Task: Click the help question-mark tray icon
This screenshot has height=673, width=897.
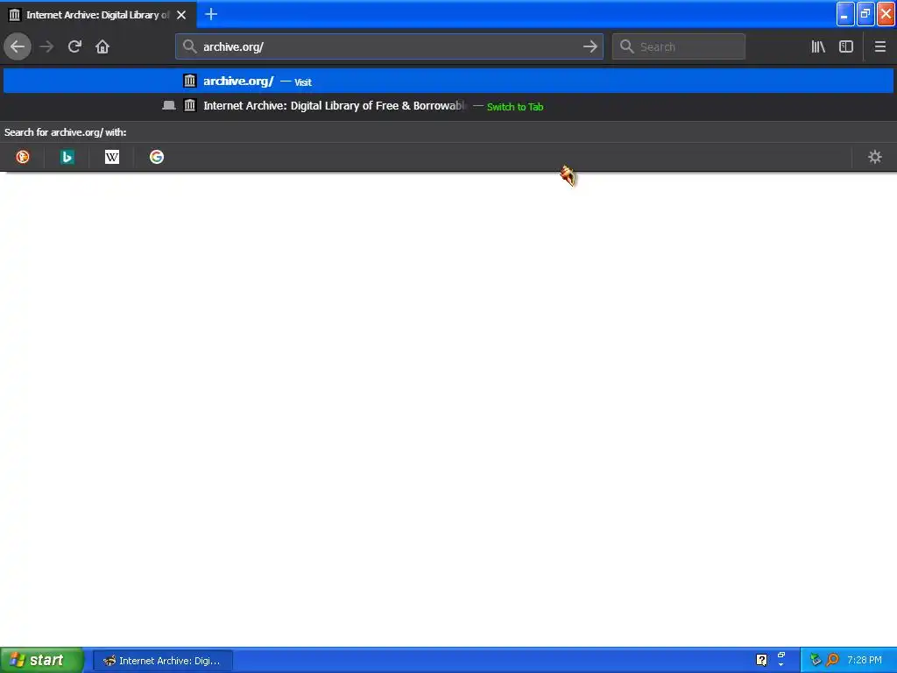Action: click(x=761, y=660)
